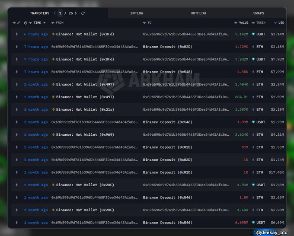Viewport: 294px width, 236px height.
Task: Refresh the transfers list
Action: pos(83,13)
